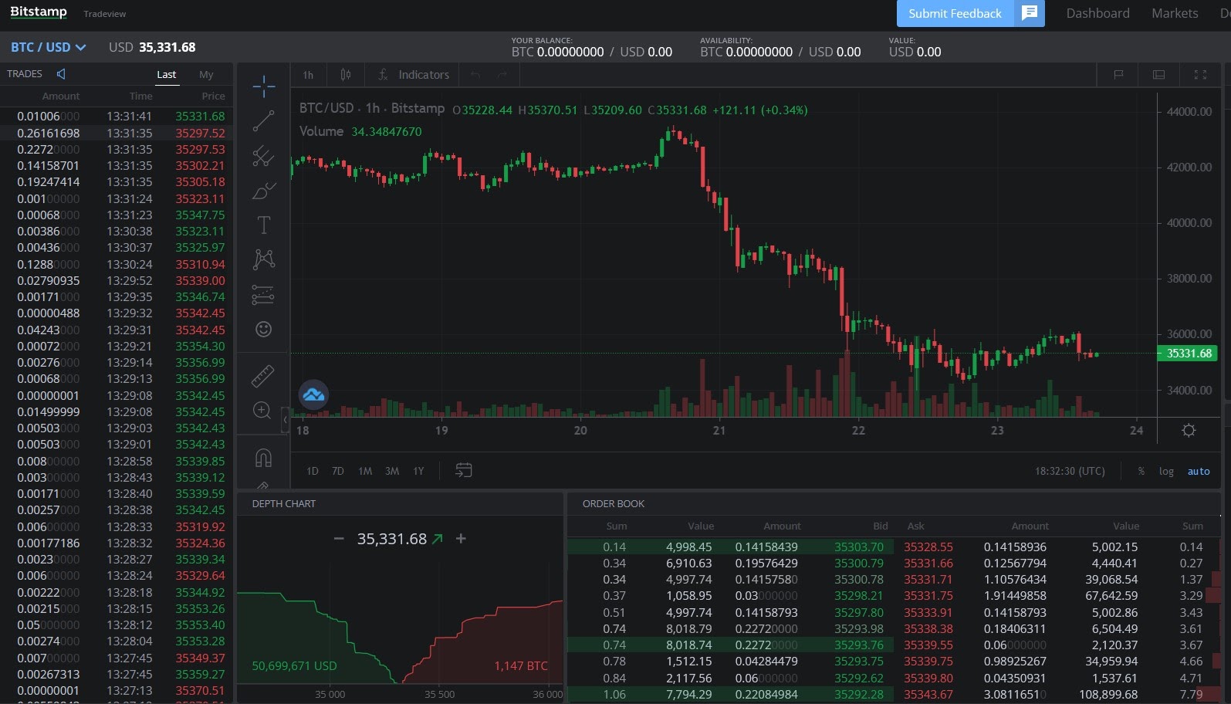Select the crosshair cursor tool
The image size is (1231, 704).
pos(263,86)
